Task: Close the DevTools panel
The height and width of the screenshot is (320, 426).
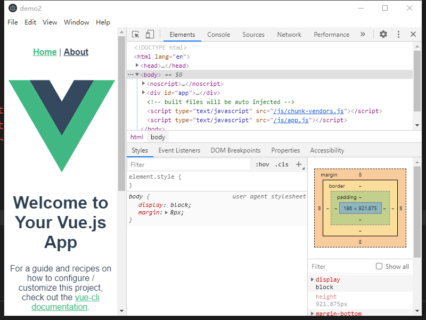Action: (413, 34)
